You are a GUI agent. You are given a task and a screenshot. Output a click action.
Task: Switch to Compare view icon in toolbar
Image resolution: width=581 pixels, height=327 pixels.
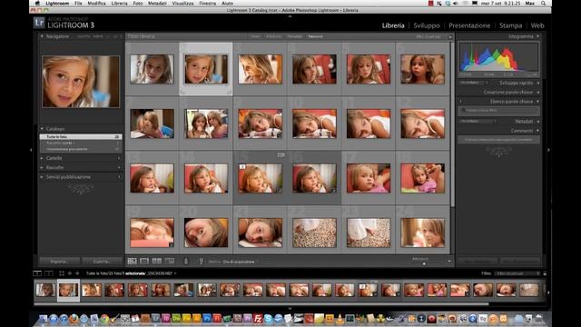[x=157, y=262]
